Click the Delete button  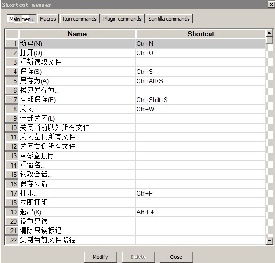[x=138, y=257]
